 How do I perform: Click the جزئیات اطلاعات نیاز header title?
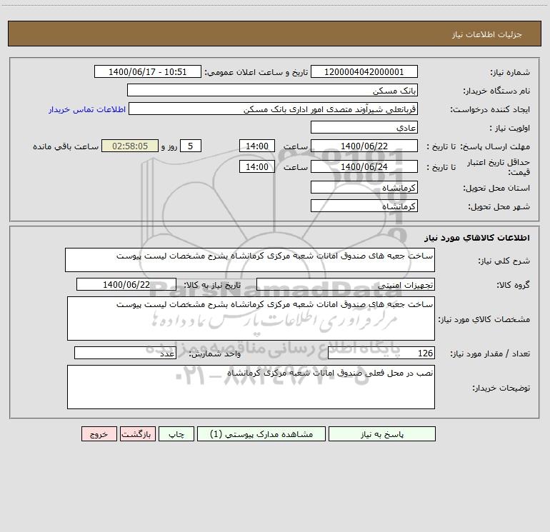pos(487,34)
